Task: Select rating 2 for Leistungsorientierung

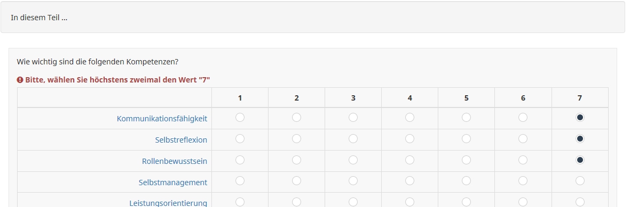Action: [x=297, y=202]
